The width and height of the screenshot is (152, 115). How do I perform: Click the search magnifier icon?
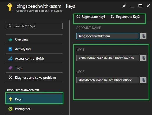pos(10,26)
